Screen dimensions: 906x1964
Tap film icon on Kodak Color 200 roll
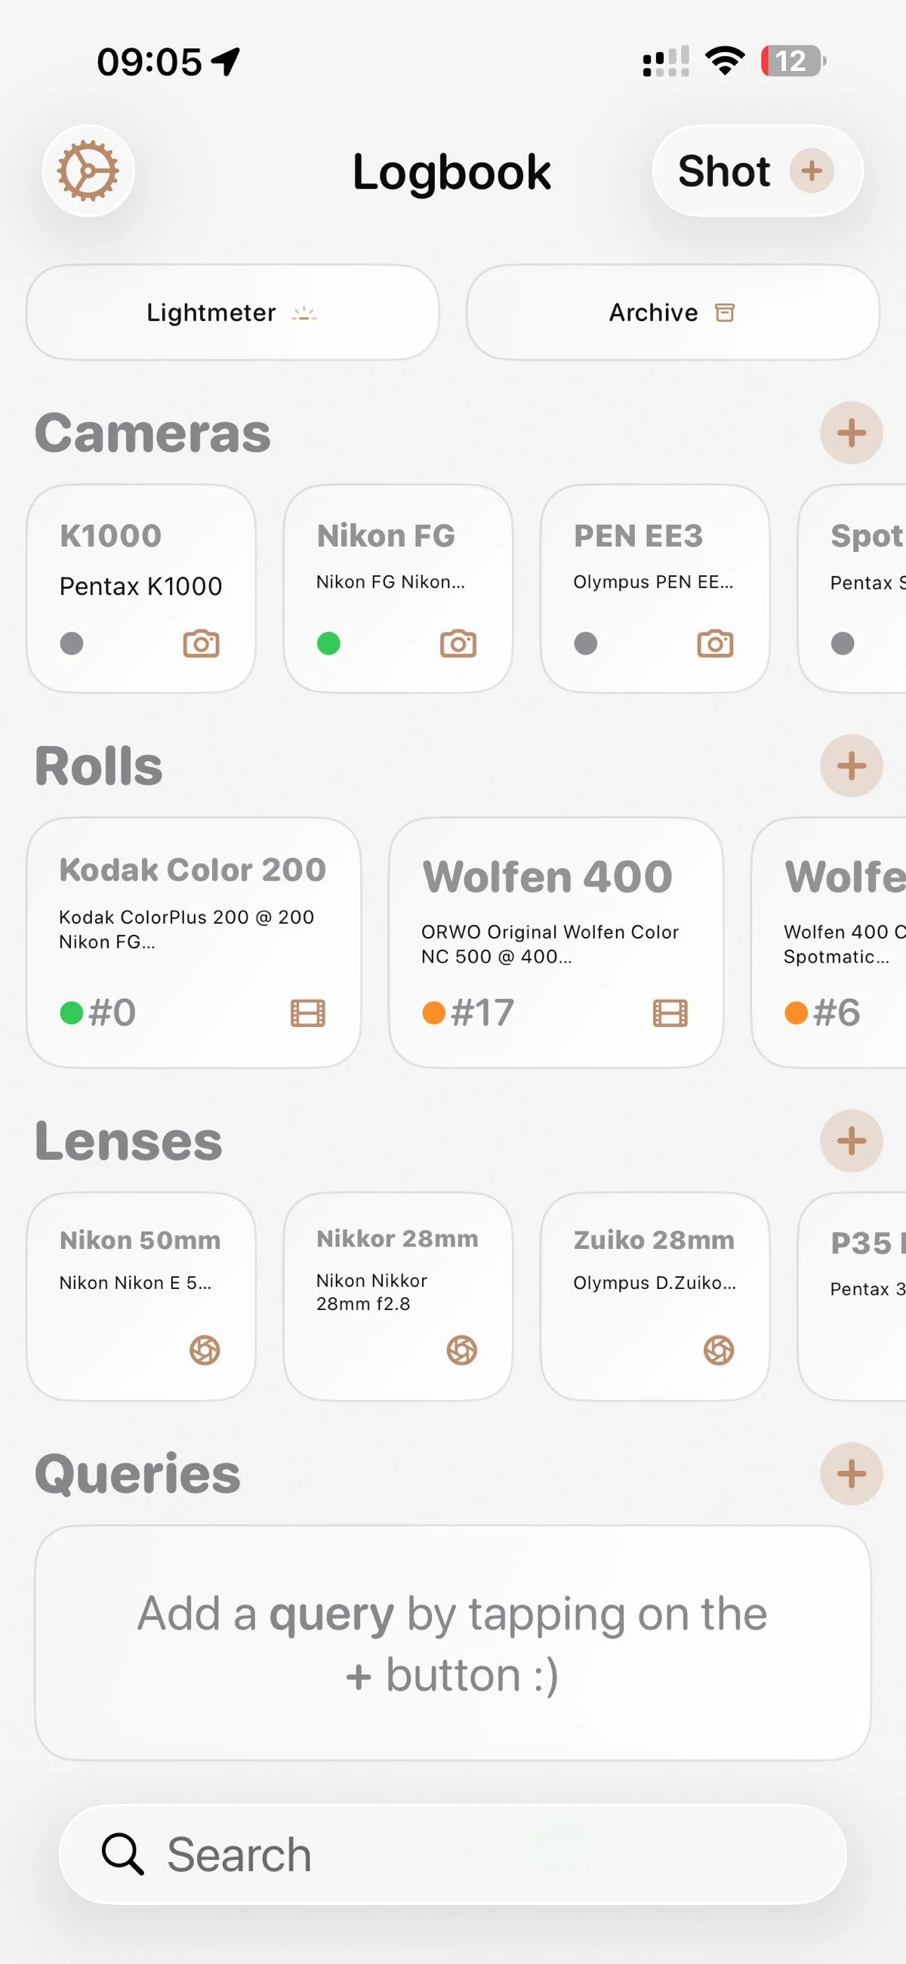point(308,1013)
